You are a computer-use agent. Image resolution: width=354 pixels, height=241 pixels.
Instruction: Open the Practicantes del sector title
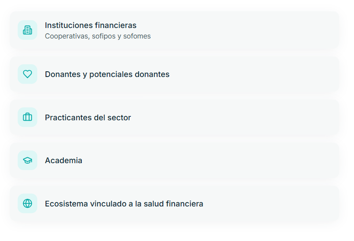point(88,118)
